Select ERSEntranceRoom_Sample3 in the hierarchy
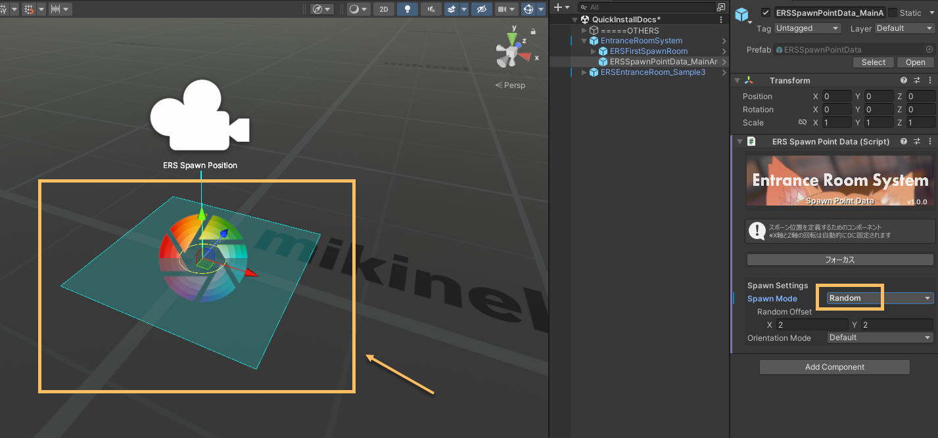 click(x=653, y=72)
